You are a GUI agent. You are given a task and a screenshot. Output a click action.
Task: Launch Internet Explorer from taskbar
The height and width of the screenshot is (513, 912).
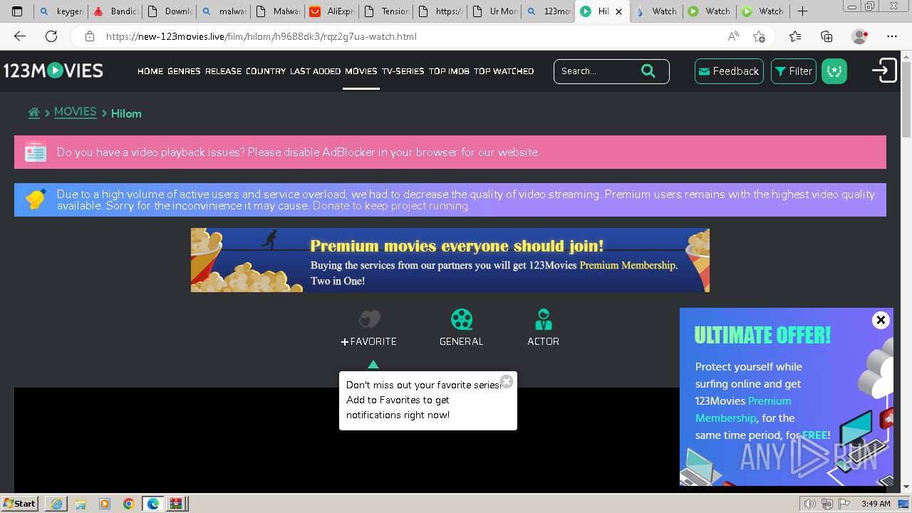point(56,504)
